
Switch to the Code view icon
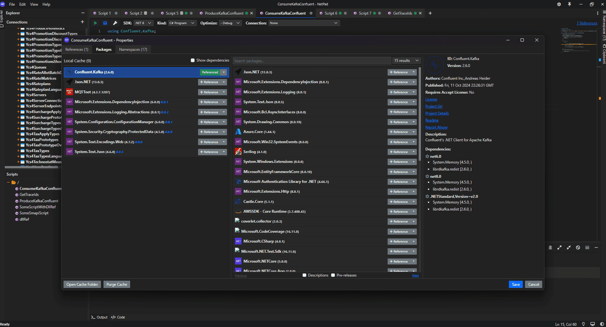coord(118,317)
